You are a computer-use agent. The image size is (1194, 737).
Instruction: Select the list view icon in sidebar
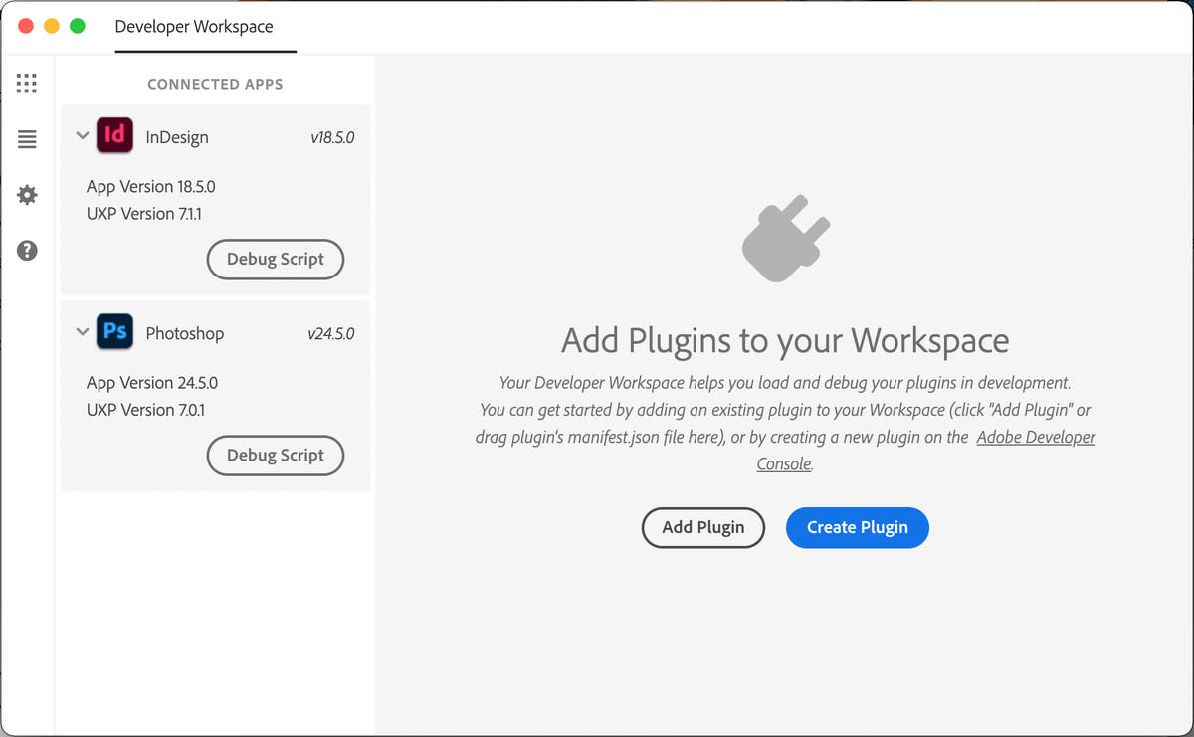(27, 139)
